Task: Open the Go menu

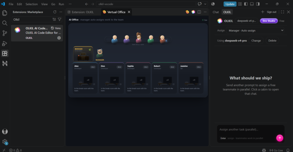Action: tap(53, 4)
